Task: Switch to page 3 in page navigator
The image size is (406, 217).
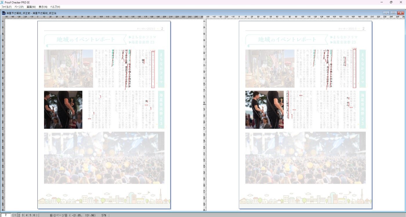Action: [23, 215]
